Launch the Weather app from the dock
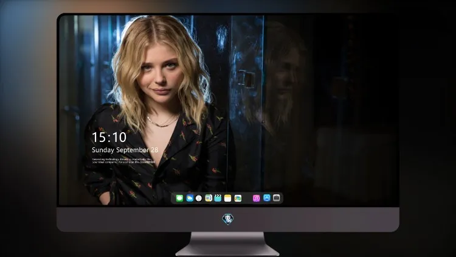This screenshot has width=456, height=257. click(190, 199)
